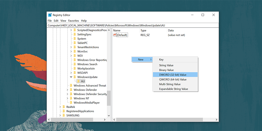Create a new Key from the submenu
262x131 pixels.
pos(175,59)
